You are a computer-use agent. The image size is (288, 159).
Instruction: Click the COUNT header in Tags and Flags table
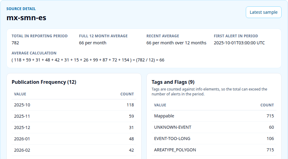click(x=267, y=105)
